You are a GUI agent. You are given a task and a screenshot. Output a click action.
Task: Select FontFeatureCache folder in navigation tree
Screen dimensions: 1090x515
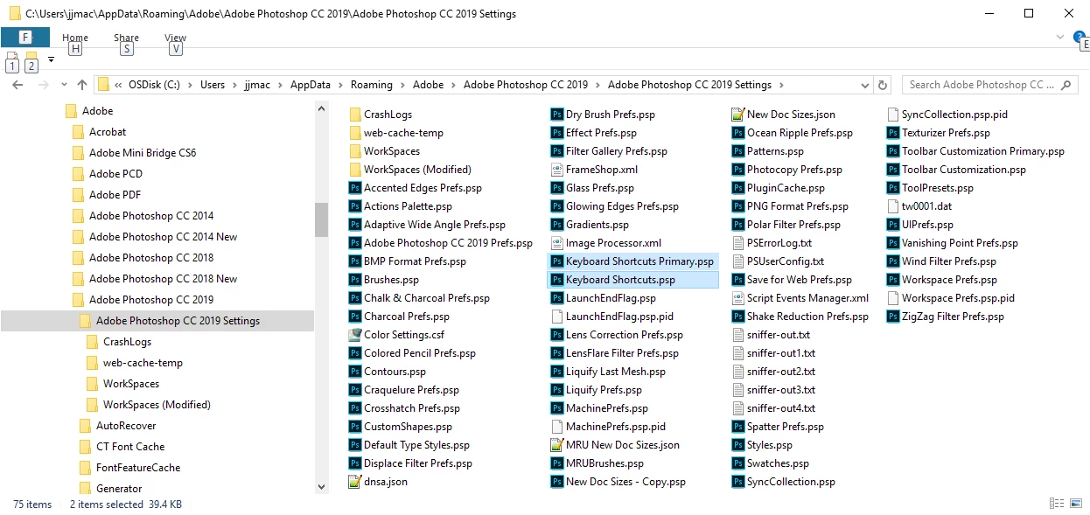tap(138, 468)
